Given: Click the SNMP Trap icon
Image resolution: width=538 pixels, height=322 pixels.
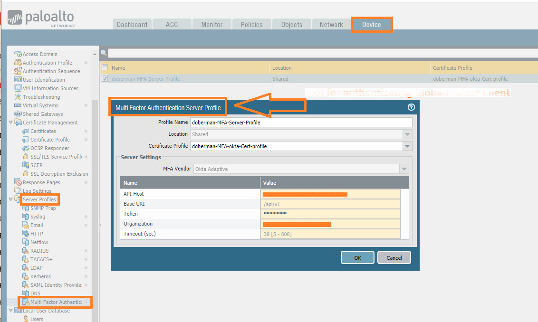Looking at the screenshot, I should tap(25, 208).
